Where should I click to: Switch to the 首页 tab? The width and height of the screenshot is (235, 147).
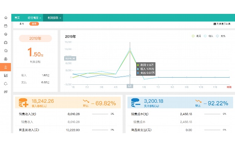17,18
